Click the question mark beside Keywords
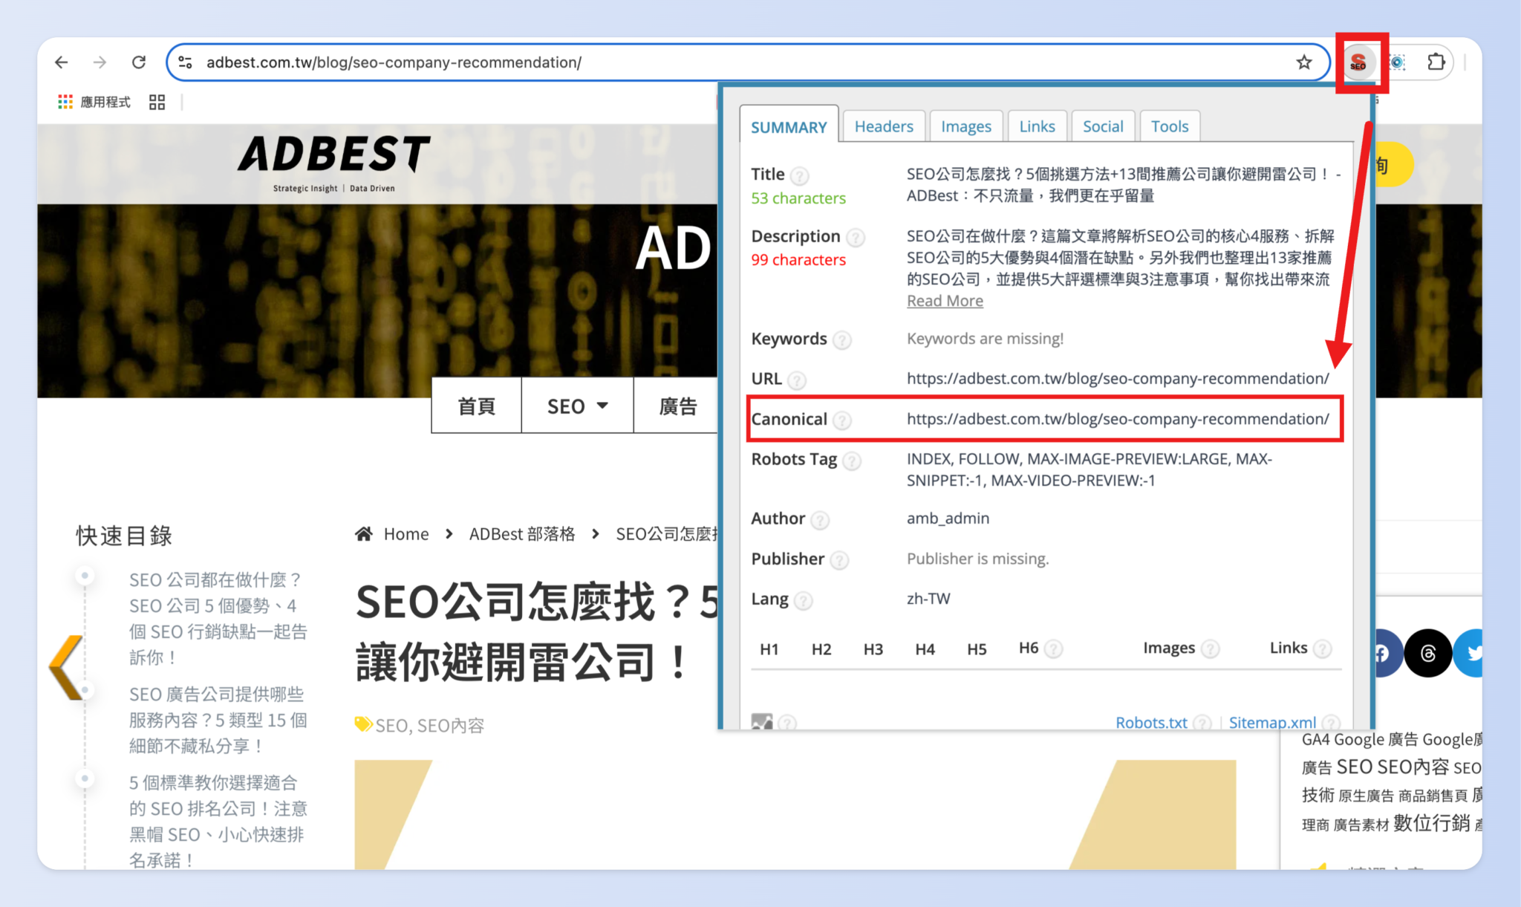The width and height of the screenshot is (1521, 907). pyautogui.click(x=842, y=340)
